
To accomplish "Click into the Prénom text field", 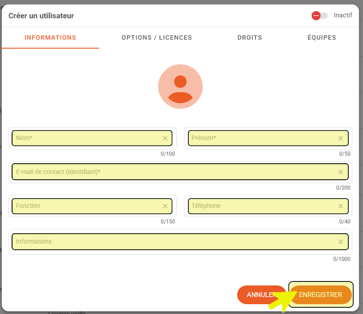I will (261, 138).
